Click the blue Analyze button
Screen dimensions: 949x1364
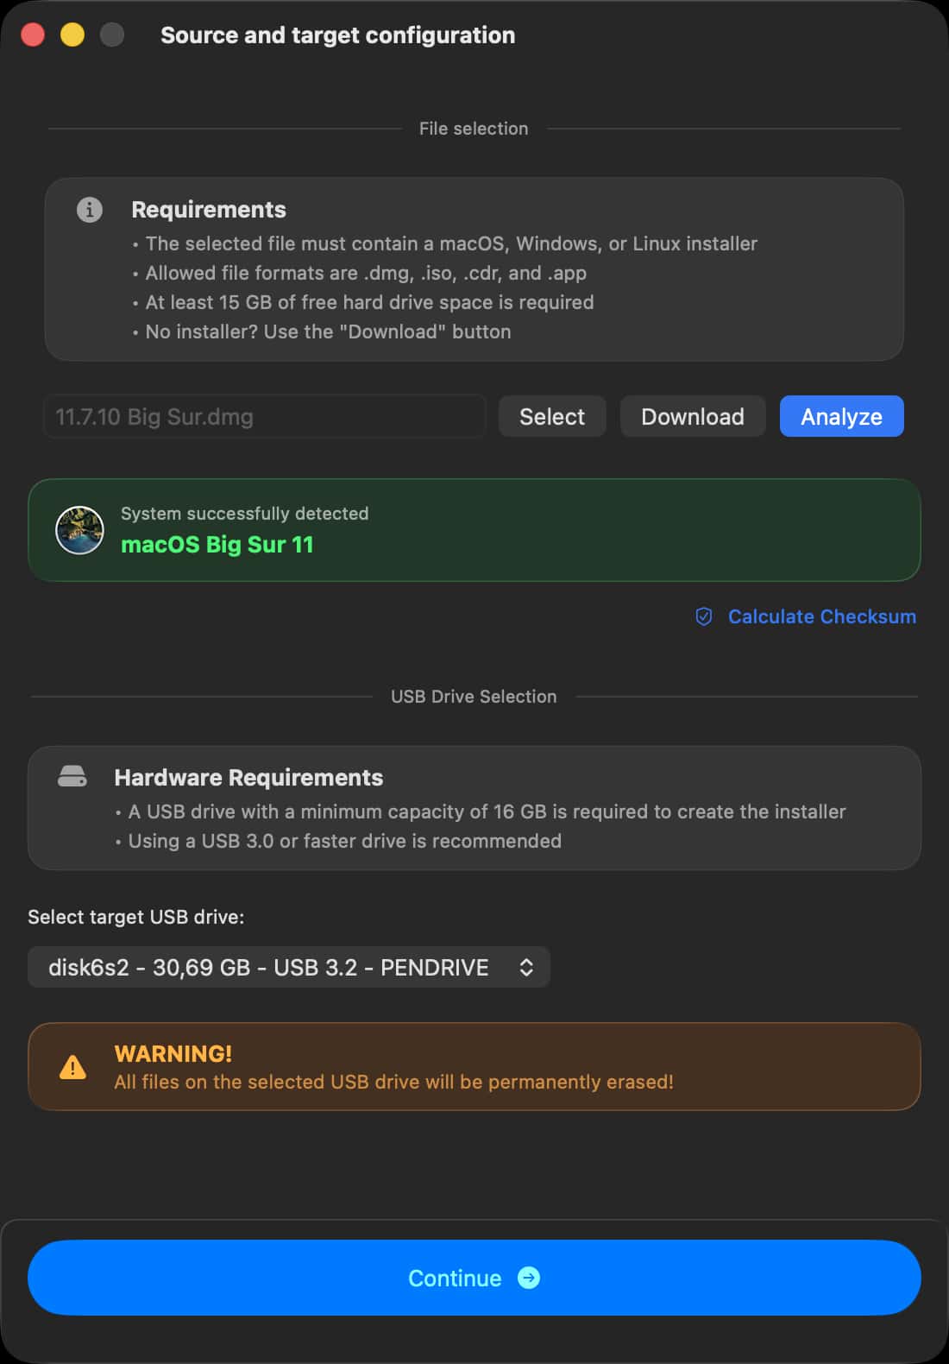pyautogui.click(x=842, y=416)
